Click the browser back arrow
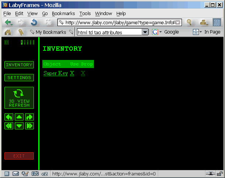Screen dimensions: 225x178 pyautogui.click(x=8, y=23)
